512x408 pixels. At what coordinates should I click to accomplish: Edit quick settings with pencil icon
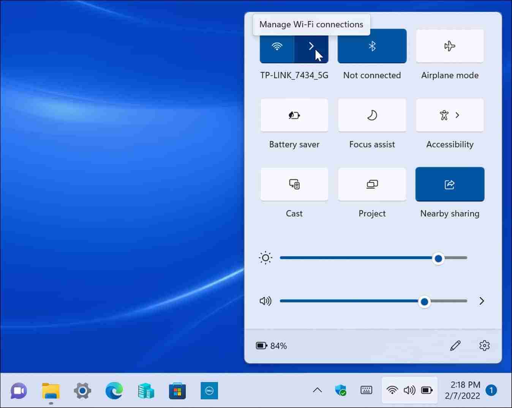[x=455, y=346]
